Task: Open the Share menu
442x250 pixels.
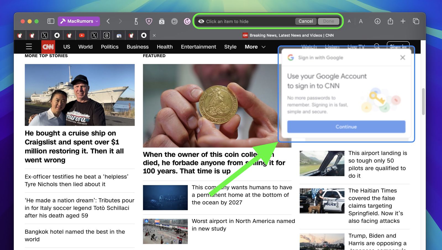Action: click(x=390, y=21)
